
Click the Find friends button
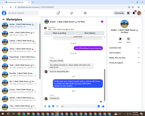click(x=119, y=13)
